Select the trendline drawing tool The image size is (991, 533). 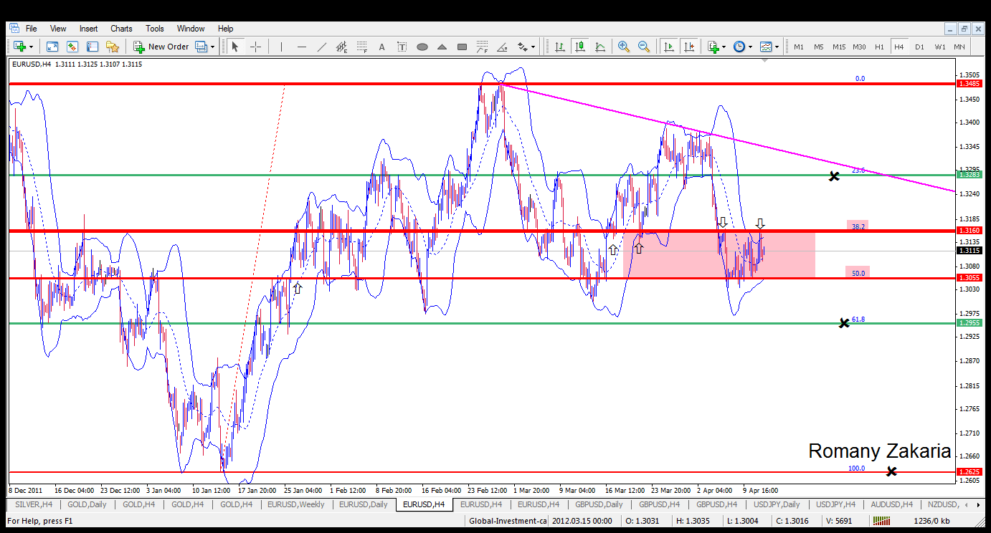click(x=322, y=47)
